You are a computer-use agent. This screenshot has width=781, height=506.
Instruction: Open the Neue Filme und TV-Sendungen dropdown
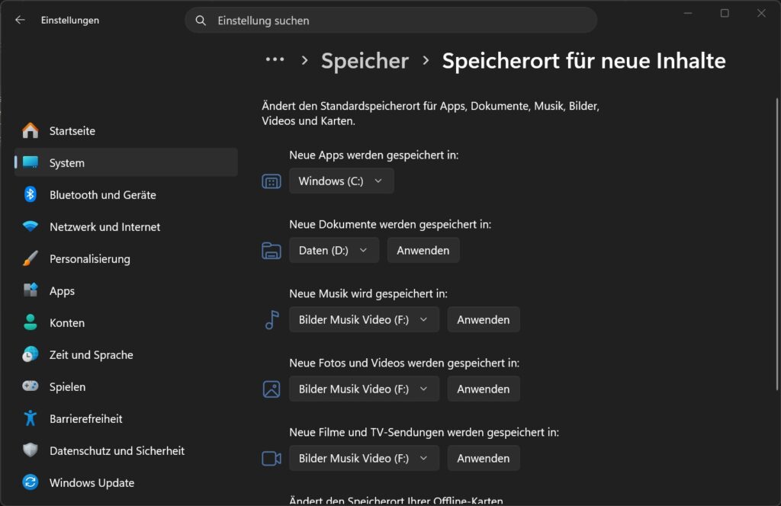(364, 458)
